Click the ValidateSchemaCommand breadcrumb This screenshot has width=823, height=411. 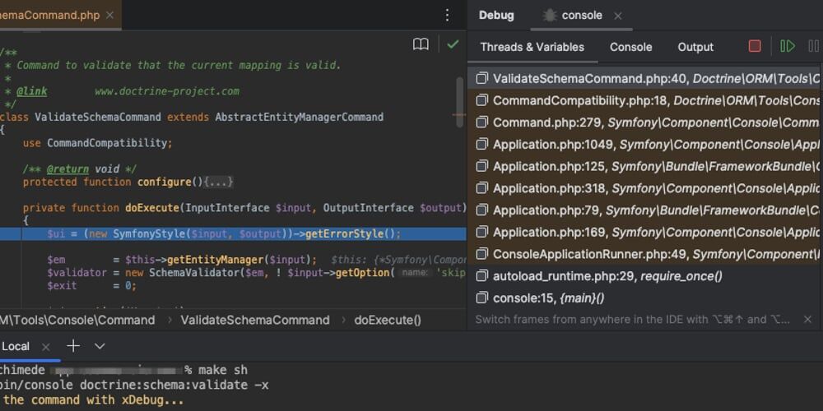click(x=255, y=320)
